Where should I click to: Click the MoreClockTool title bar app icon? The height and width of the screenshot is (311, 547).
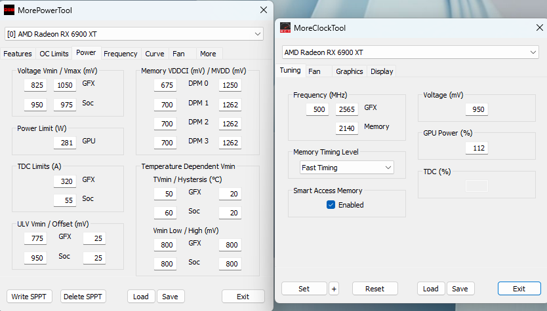pos(285,28)
